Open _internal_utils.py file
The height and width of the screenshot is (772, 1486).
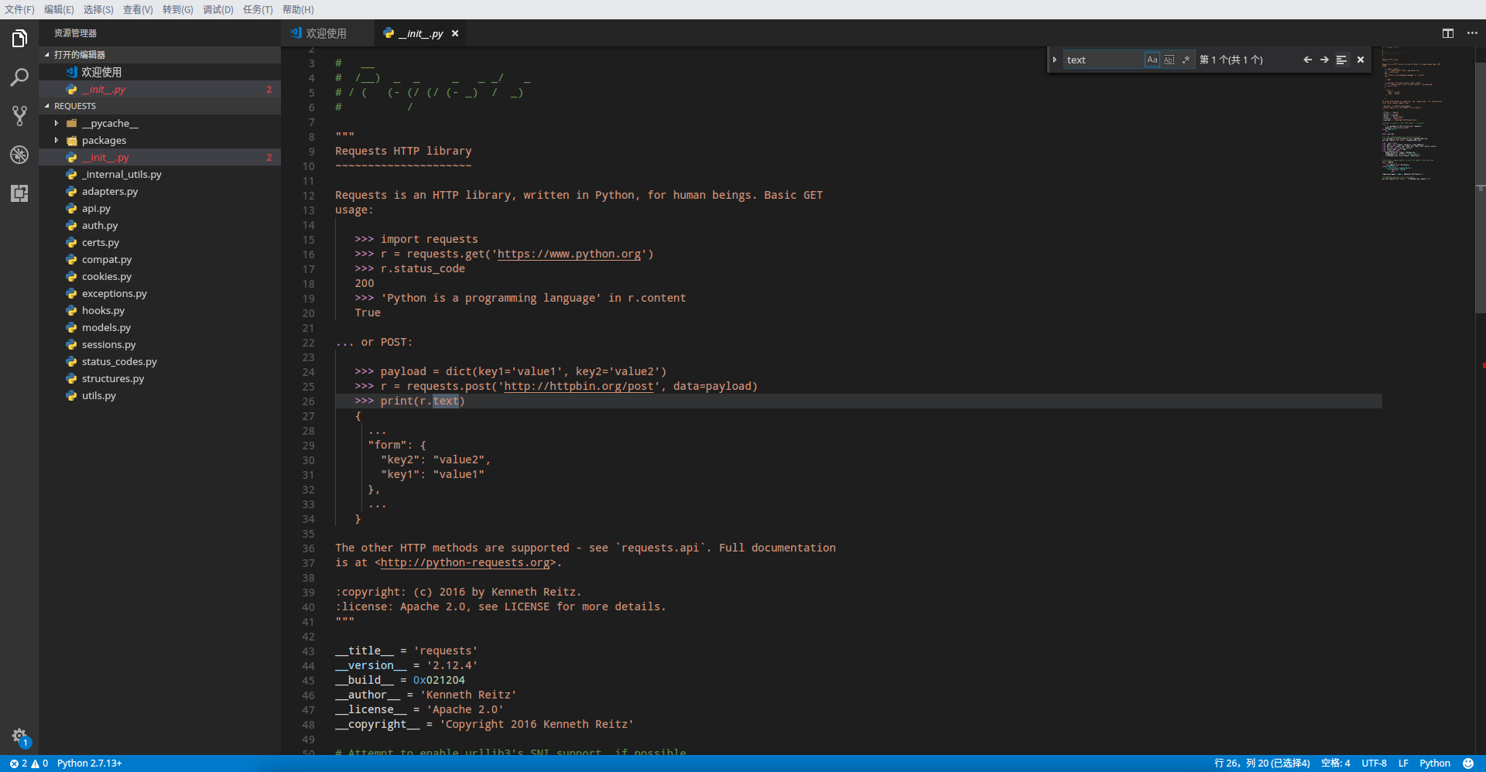(x=159, y=174)
